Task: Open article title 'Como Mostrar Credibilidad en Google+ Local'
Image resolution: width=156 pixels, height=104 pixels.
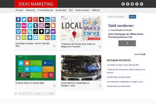Action: [75, 84]
